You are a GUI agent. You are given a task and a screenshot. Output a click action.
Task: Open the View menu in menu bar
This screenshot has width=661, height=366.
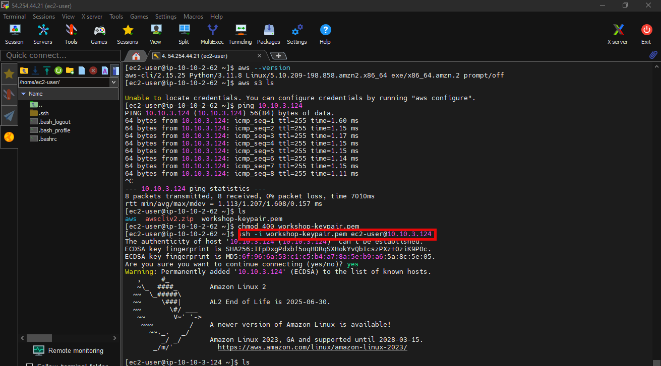click(x=69, y=17)
